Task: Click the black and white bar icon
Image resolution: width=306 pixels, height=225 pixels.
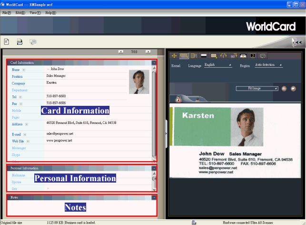Action: (204, 56)
